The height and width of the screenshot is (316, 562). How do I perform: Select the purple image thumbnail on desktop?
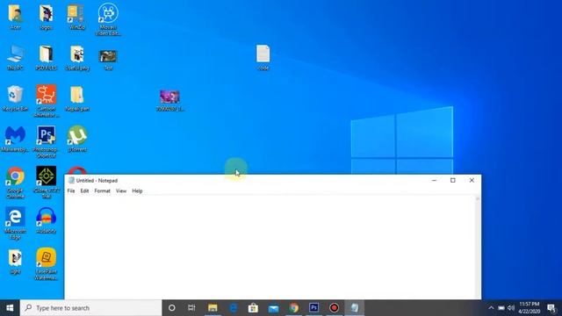coord(169,101)
